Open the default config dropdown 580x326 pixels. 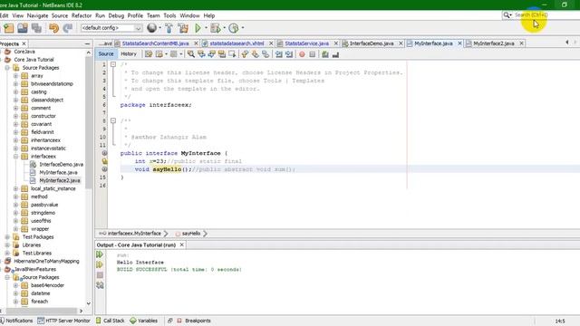[x=111, y=28]
